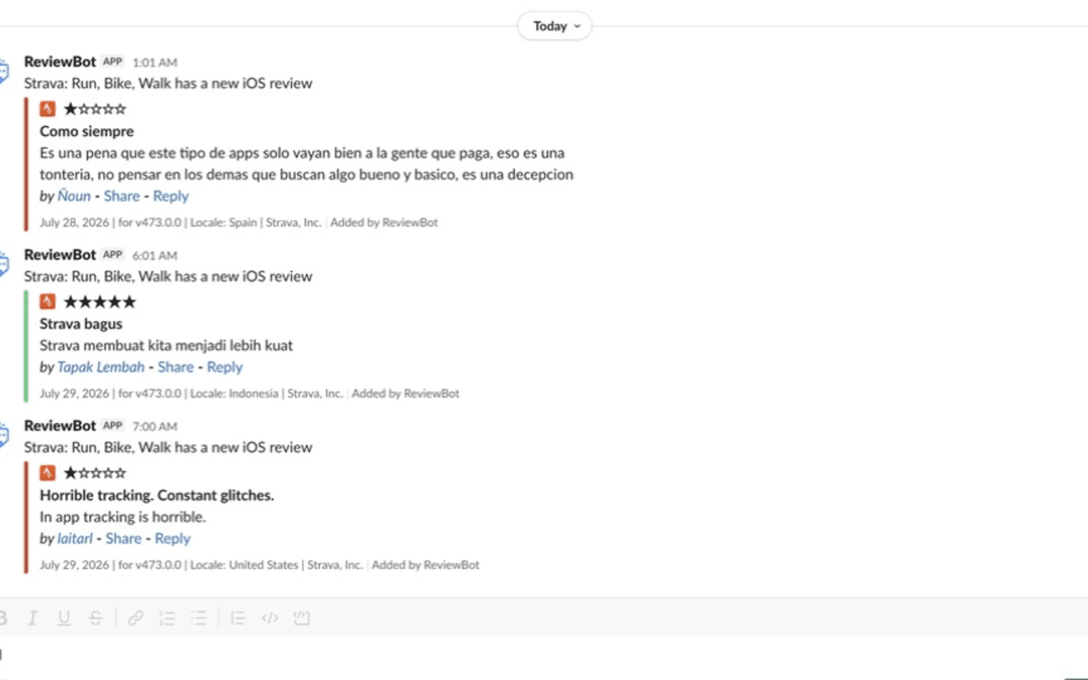Click 'Horrible tracking. Constant glitches.' title
1088x680 pixels.
(x=156, y=495)
